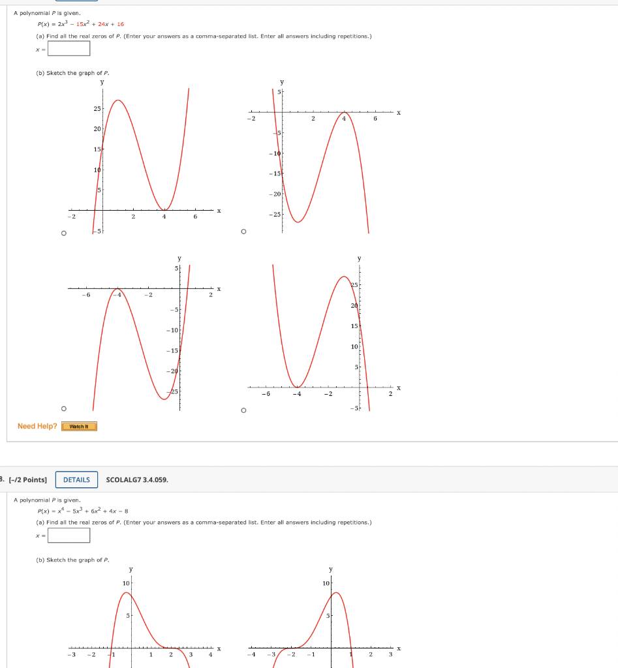Click the zeros input field under the x⁴ polynomial
This screenshot has width=618, height=668.
pos(68,535)
